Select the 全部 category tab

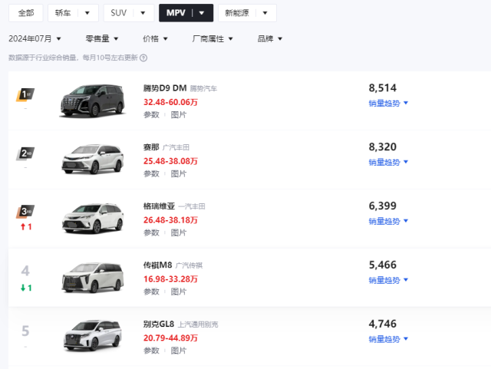(x=26, y=13)
